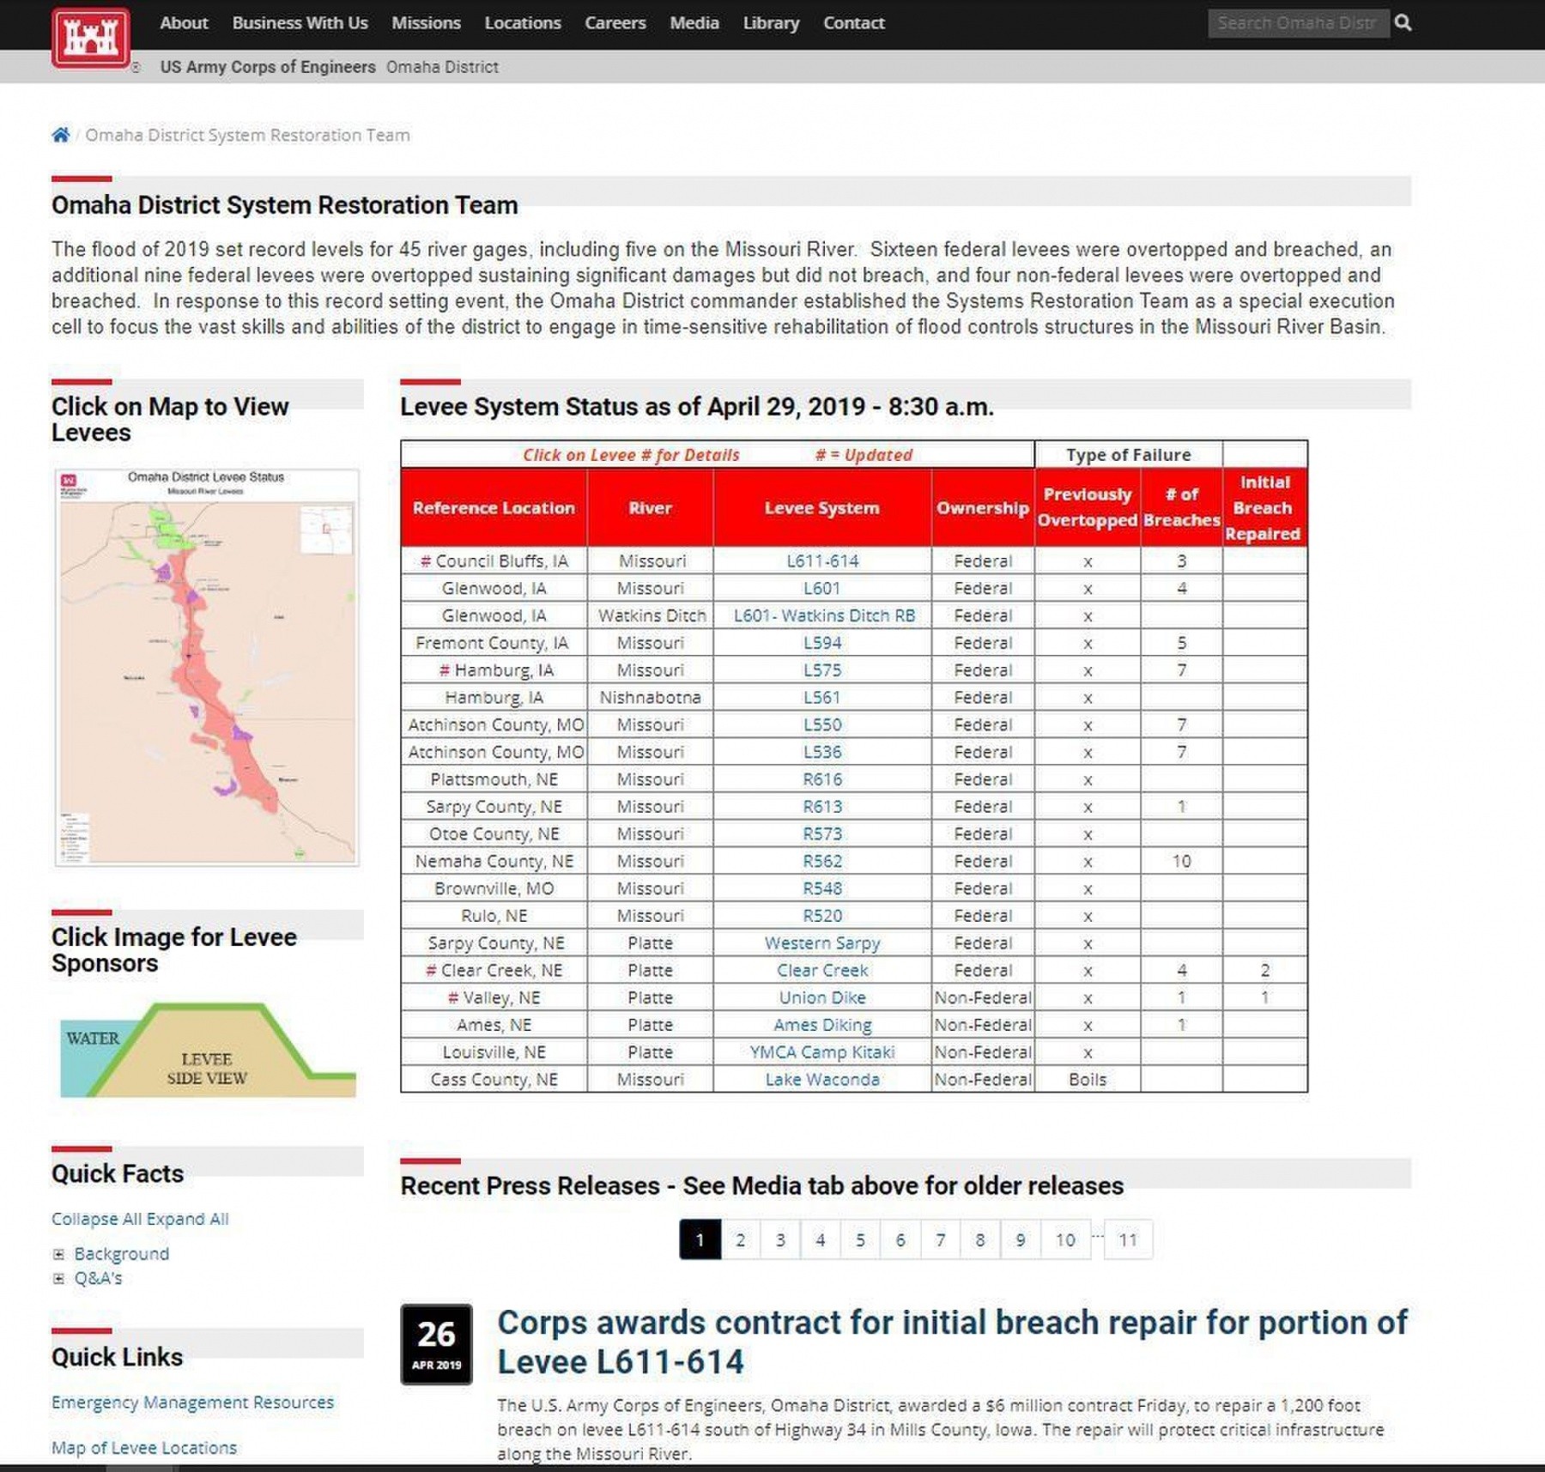The height and width of the screenshot is (1472, 1545).
Task: Open levee L611-614 details
Action: click(x=822, y=561)
